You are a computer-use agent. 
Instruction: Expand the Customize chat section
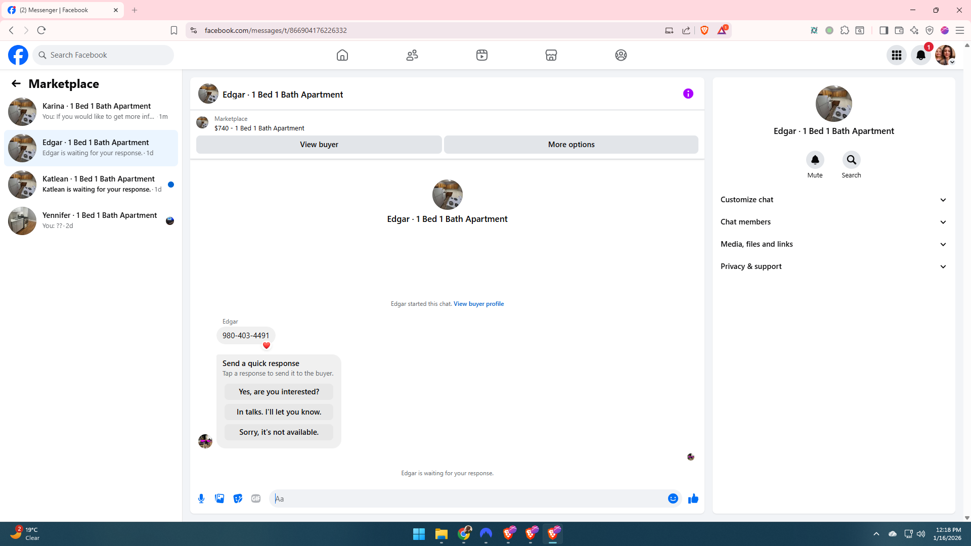point(833,200)
